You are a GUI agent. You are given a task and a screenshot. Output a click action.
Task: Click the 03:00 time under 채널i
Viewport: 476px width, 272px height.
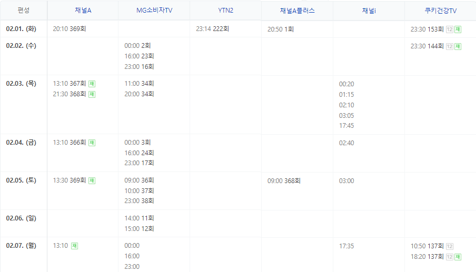tap(346, 181)
